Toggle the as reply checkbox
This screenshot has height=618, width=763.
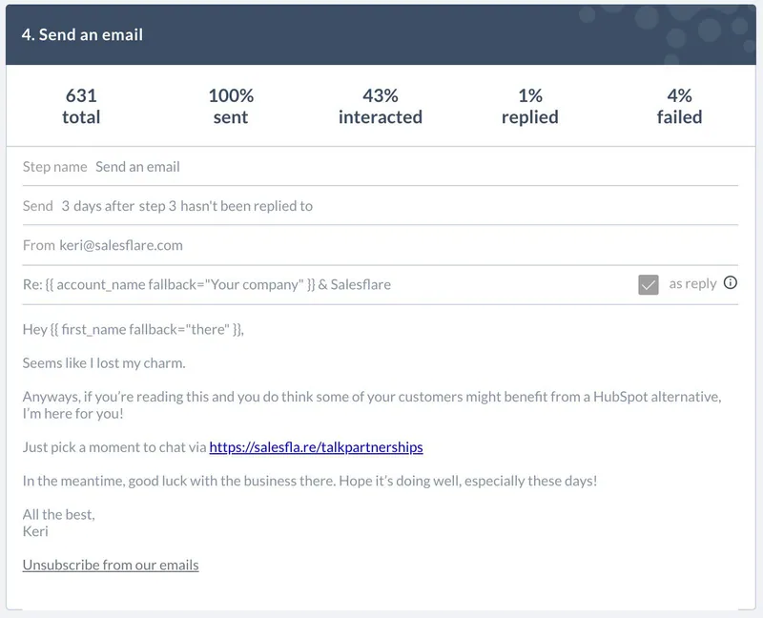click(x=649, y=284)
